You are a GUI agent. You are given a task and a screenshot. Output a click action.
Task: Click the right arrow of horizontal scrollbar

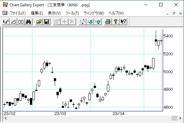(180, 118)
